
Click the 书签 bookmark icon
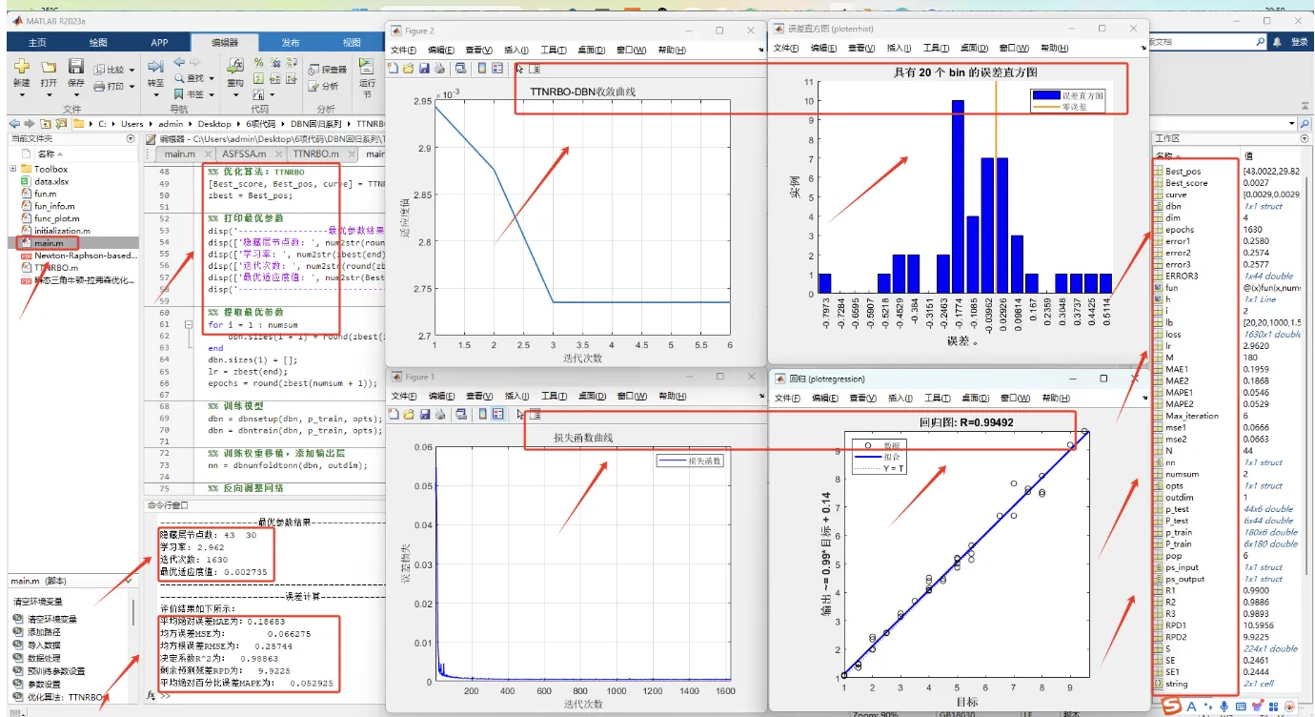click(x=179, y=93)
